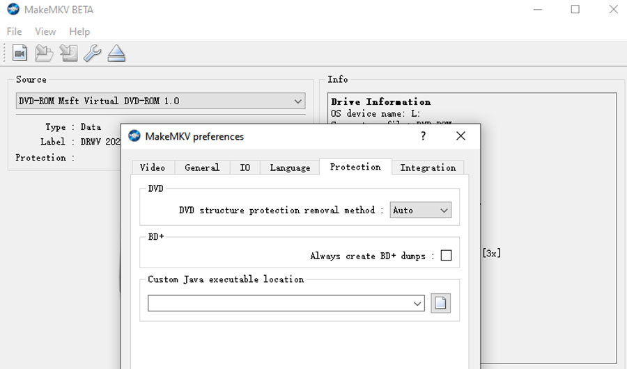Open the Help menu
Screen dimensions: 627x369
coord(79,31)
